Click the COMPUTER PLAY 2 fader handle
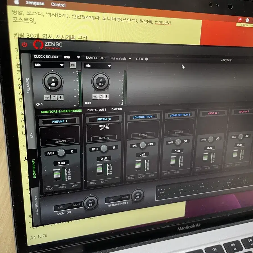253x253 pixels. click(173, 161)
